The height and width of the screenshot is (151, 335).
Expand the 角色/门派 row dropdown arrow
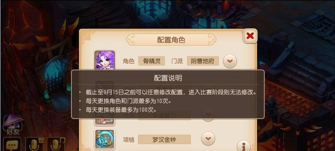pos(230,61)
